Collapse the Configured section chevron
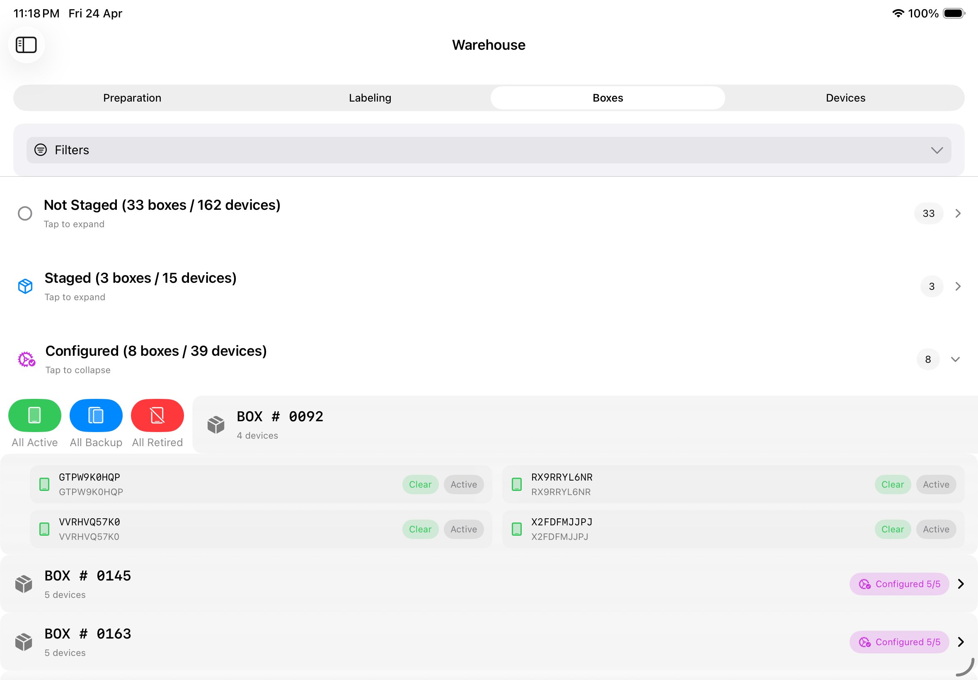This screenshot has width=978, height=680. click(956, 359)
